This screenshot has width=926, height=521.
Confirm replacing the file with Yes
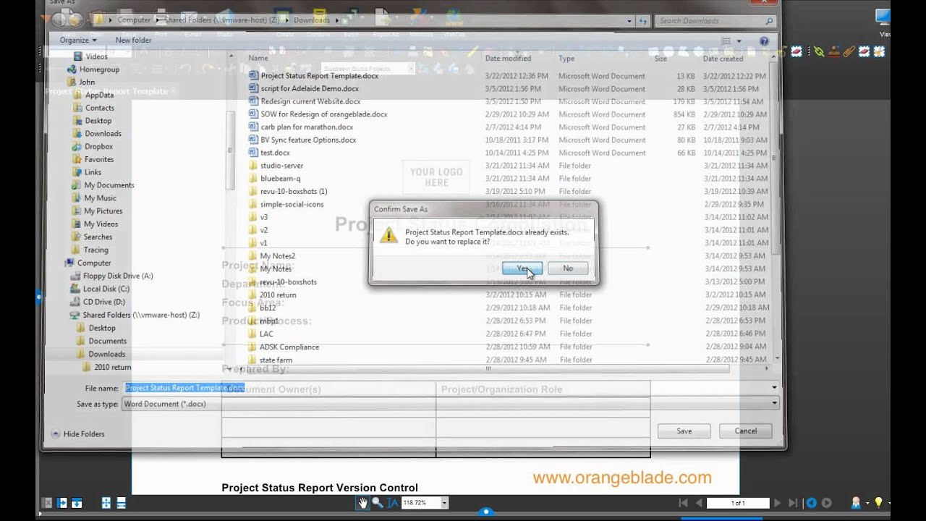click(x=522, y=268)
